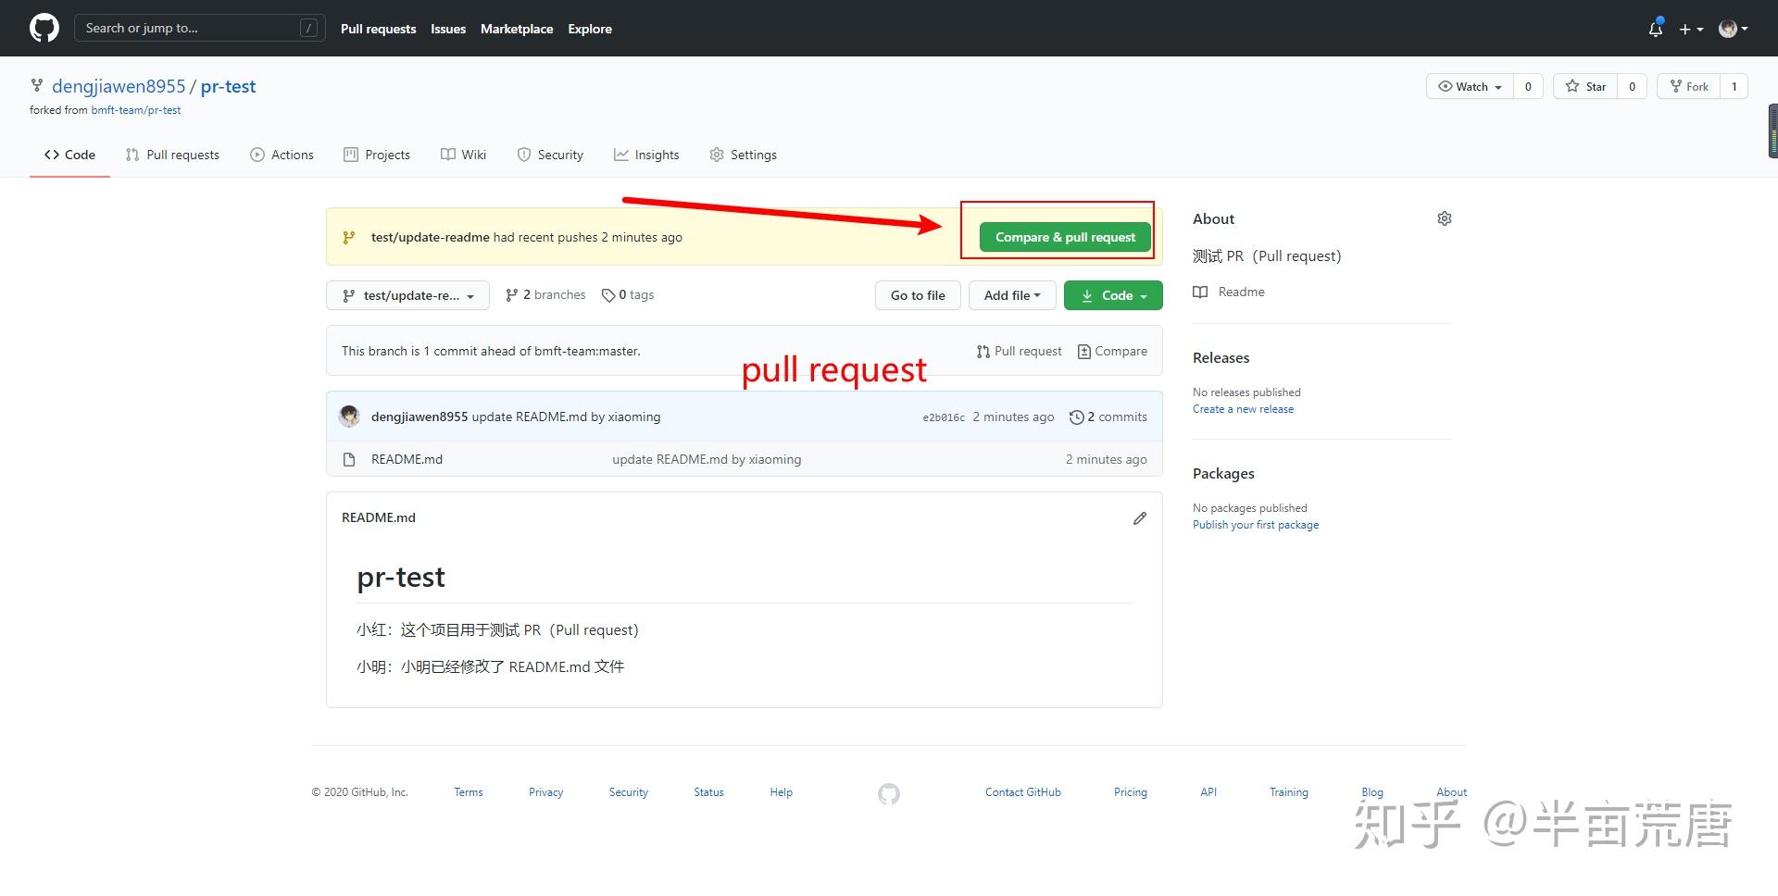The image size is (1778, 896).
Task: Open your profile avatar menu
Action: (1730, 28)
